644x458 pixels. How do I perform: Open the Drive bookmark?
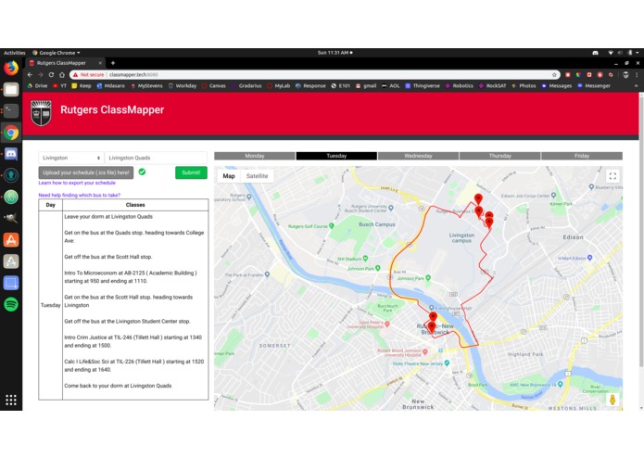point(37,86)
